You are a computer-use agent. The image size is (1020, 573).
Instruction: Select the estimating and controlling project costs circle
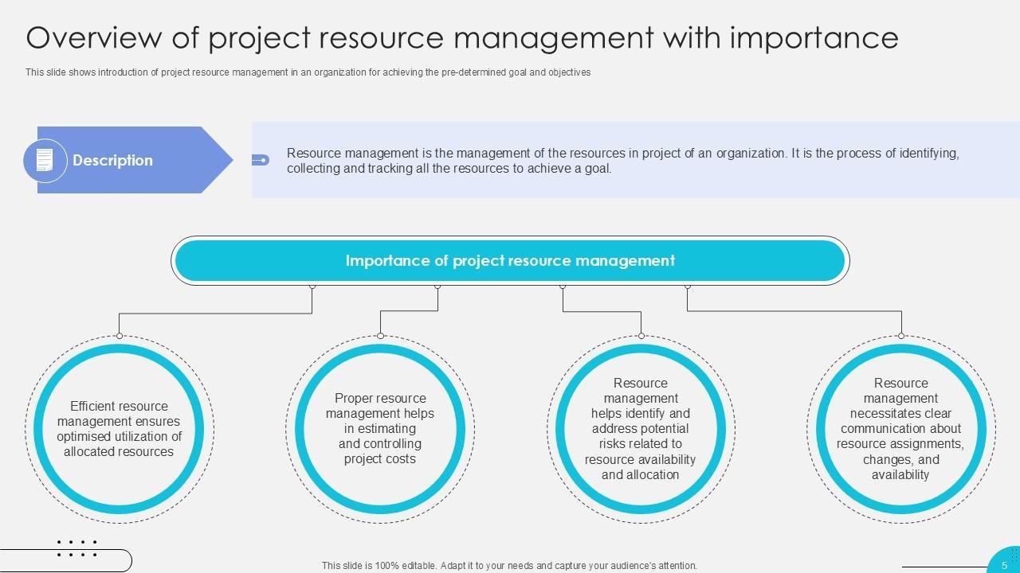pyautogui.click(x=380, y=429)
